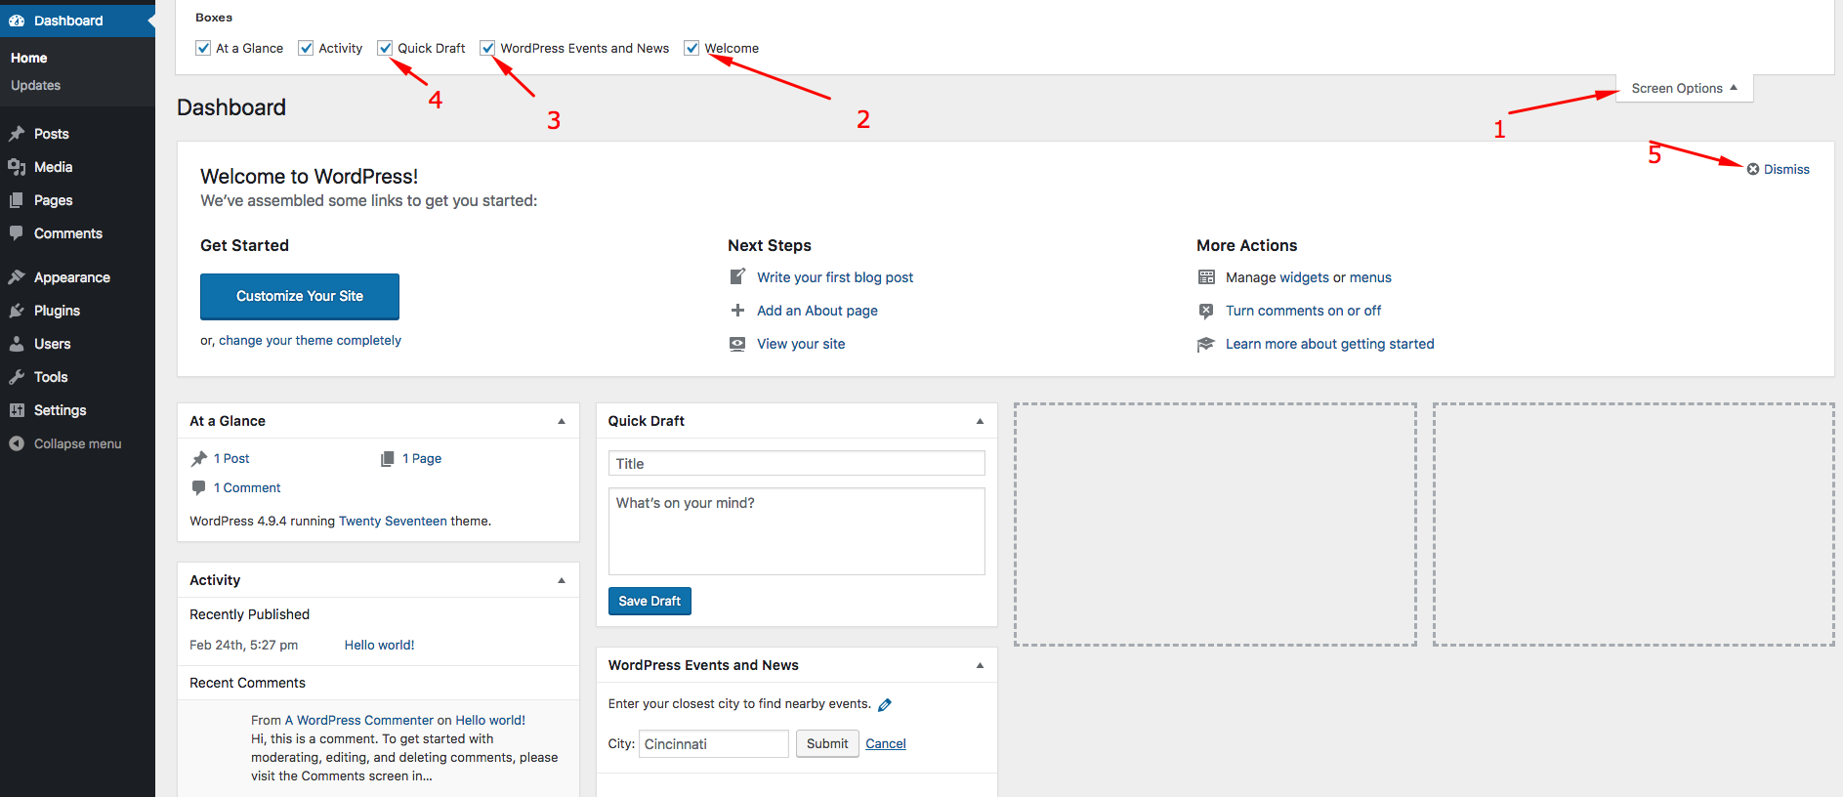The height and width of the screenshot is (797, 1843).
Task: Click the pin icon next to 1 Post
Action: [199, 458]
